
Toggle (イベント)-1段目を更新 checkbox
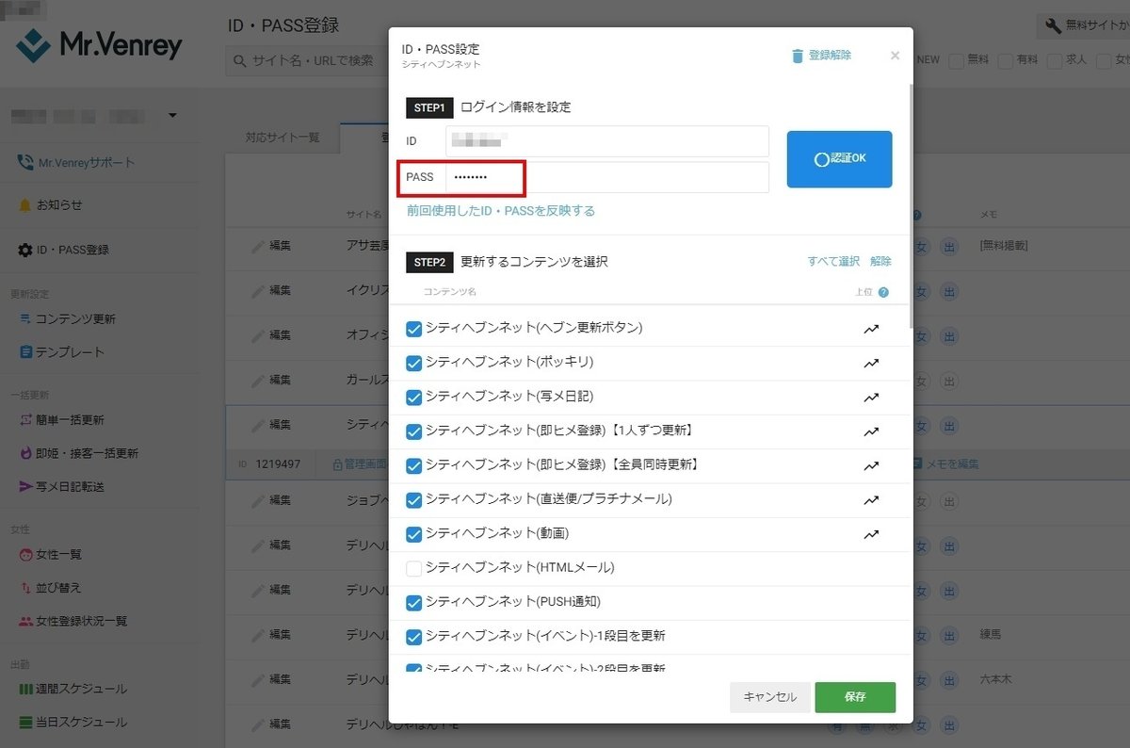point(413,637)
